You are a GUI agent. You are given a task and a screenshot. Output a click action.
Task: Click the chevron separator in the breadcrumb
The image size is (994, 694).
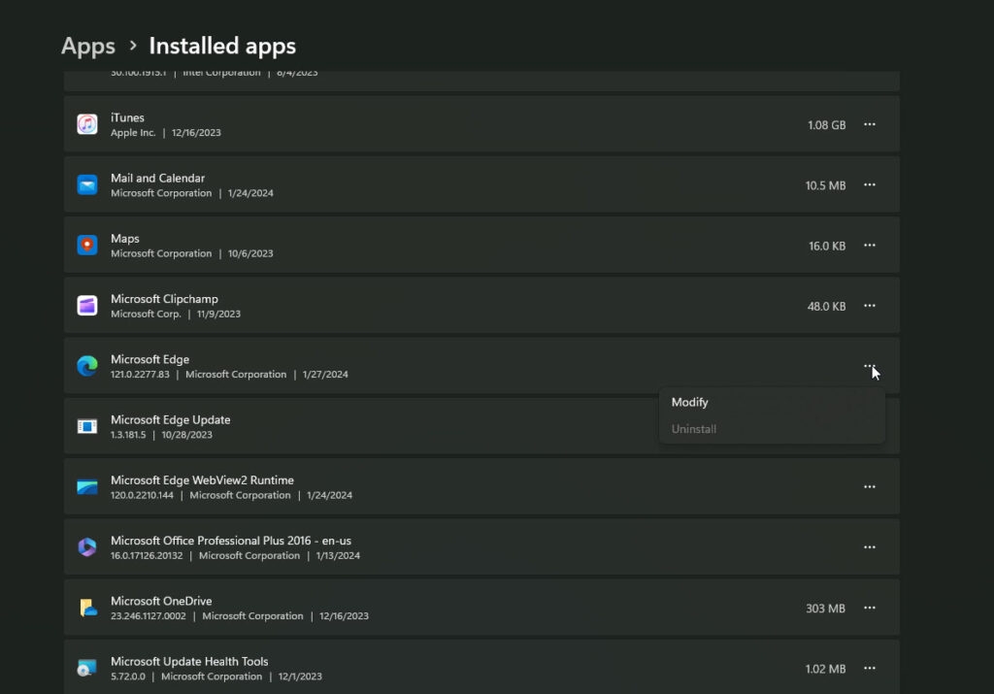(x=132, y=46)
